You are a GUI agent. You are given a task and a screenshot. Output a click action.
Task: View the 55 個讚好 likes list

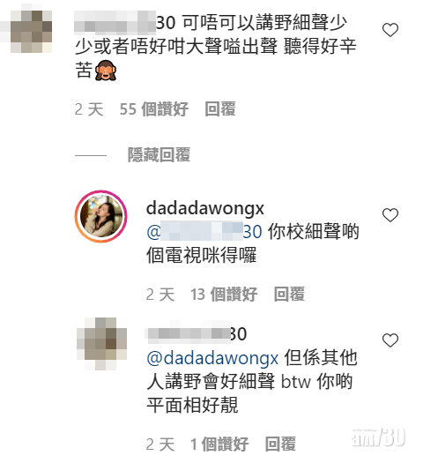[x=153, y=109]
